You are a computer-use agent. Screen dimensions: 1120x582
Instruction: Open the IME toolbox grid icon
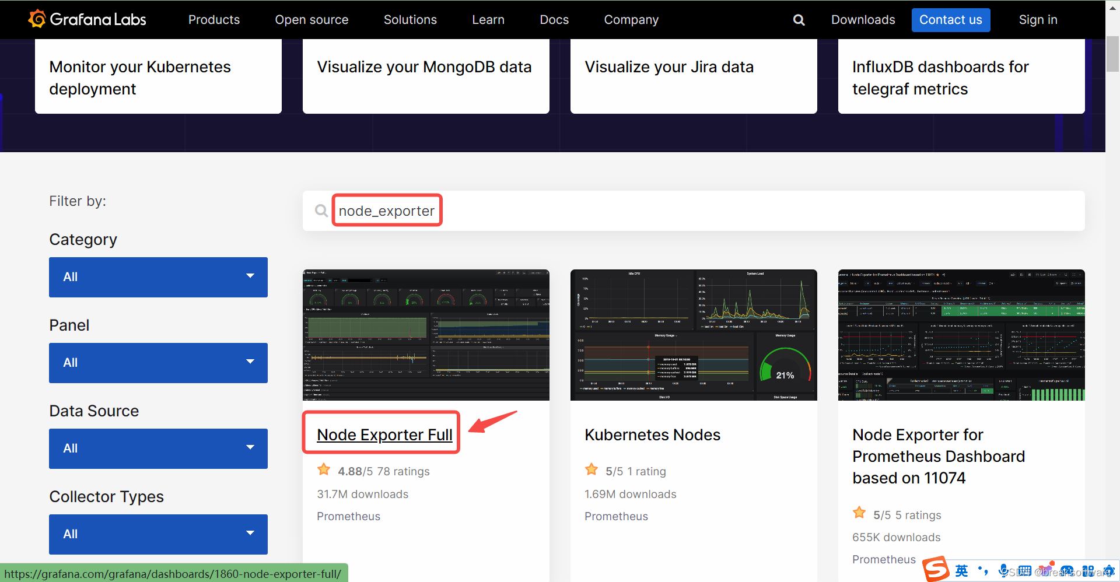click(1088, 570)
